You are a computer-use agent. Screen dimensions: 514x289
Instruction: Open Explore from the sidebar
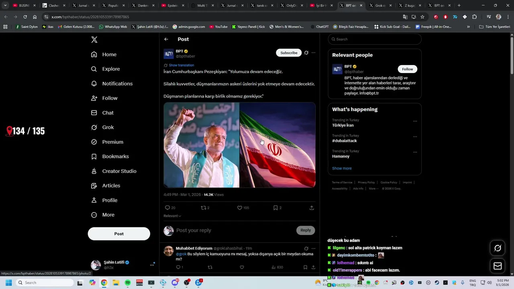[x=105, y=69]
